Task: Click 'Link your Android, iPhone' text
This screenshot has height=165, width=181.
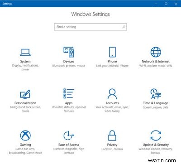Action: coord(112,66)
